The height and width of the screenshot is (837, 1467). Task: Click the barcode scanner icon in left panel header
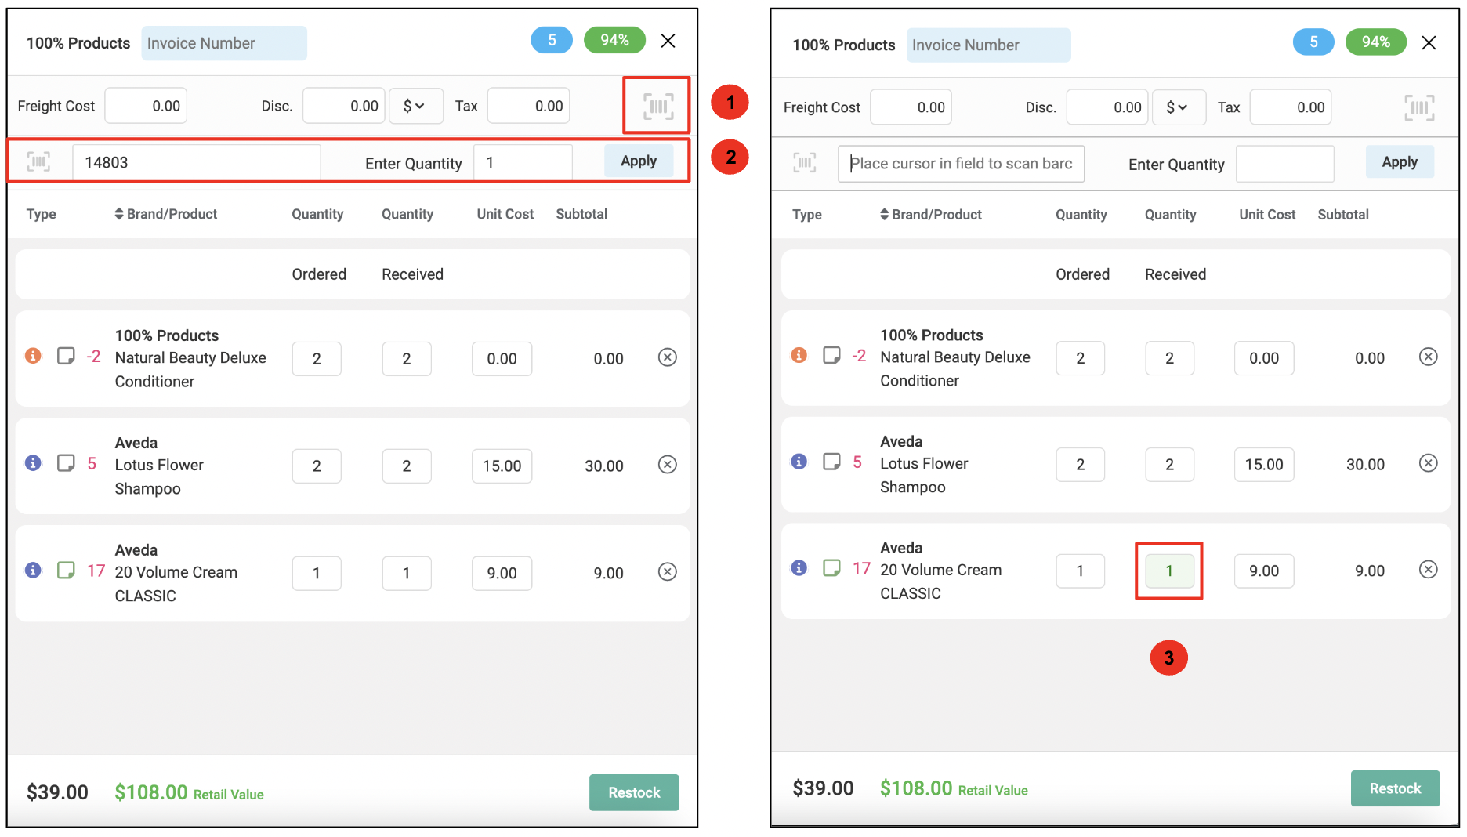[x=658, y=106]
